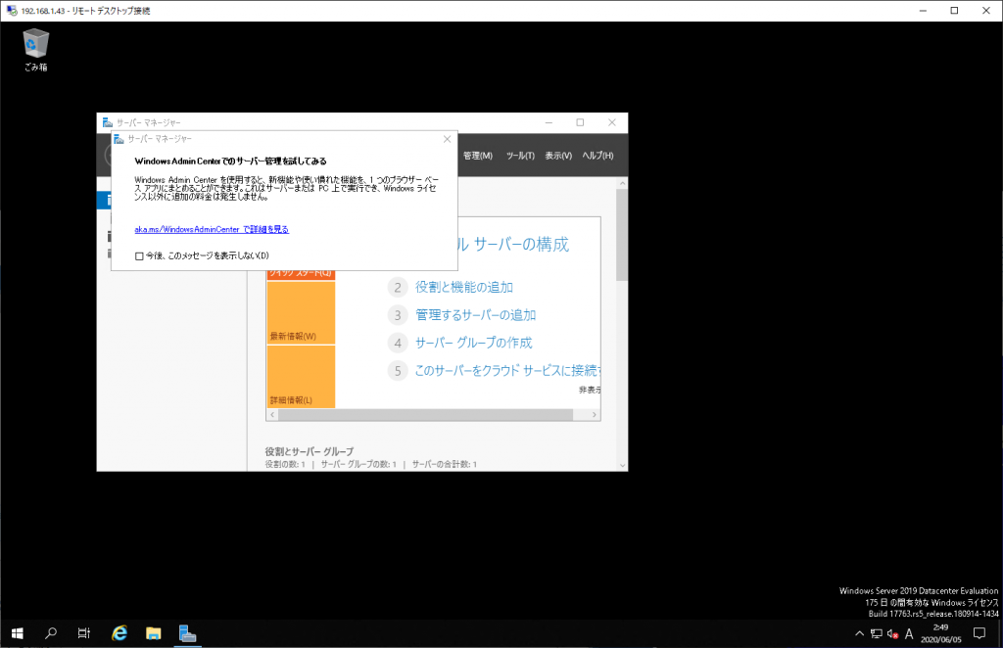Select Server Manager taskbar icon
The width and height of the screenshot is (1003, 648).
(187, 633)
